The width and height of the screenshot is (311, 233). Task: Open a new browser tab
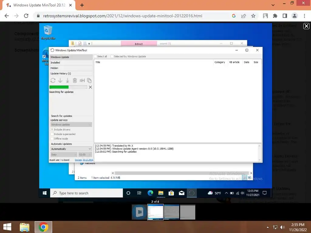tap(82, 5)
